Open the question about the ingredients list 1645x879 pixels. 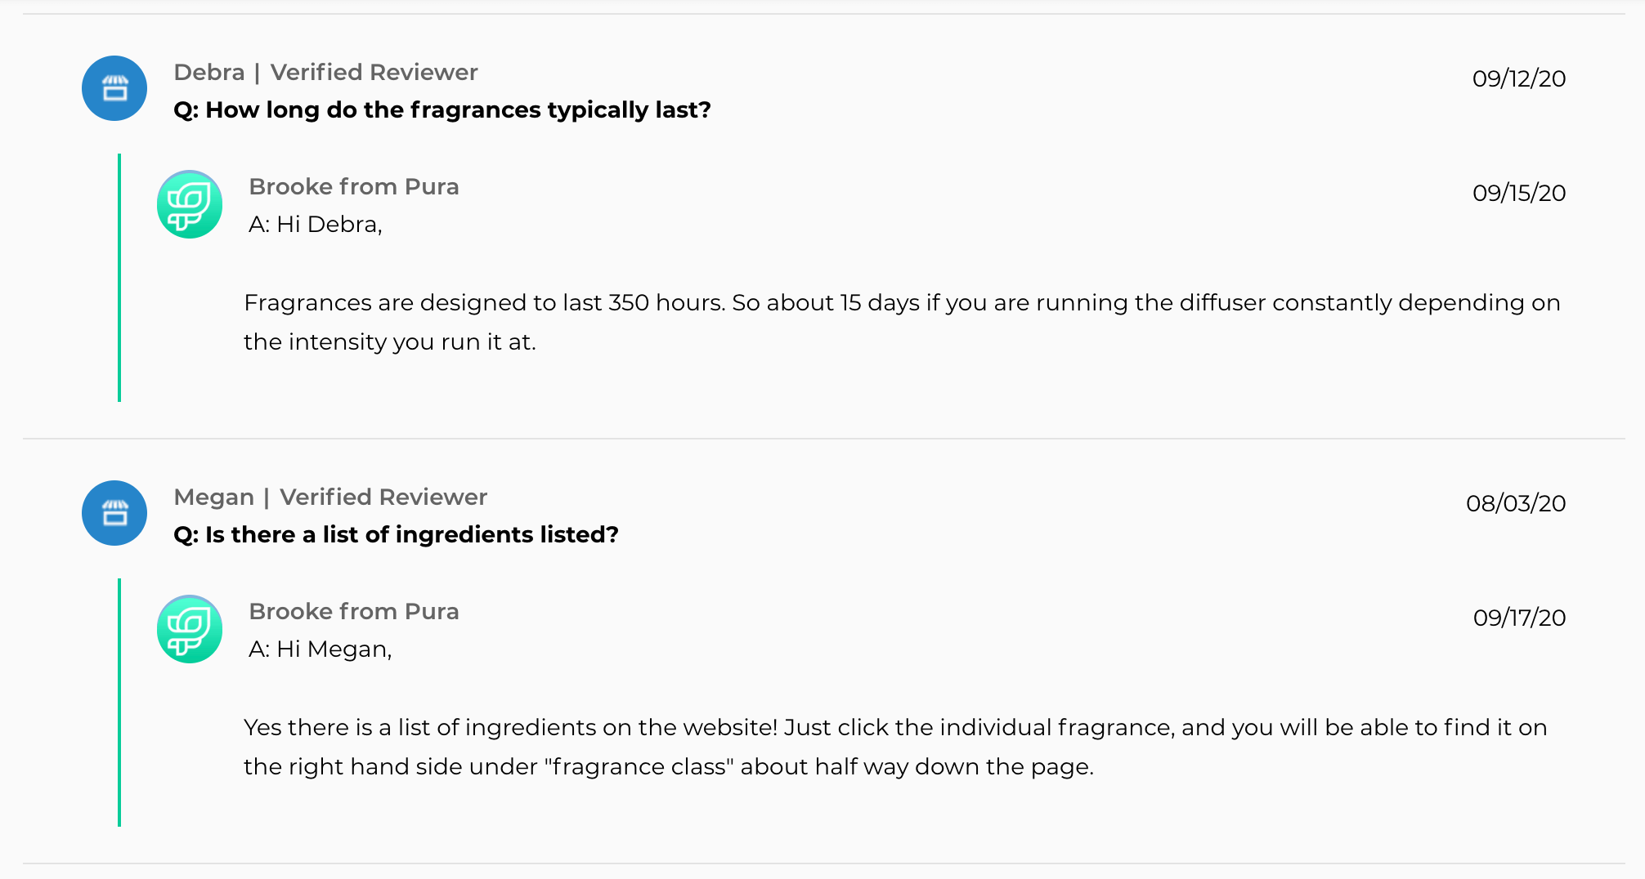(x=396, y=535)
